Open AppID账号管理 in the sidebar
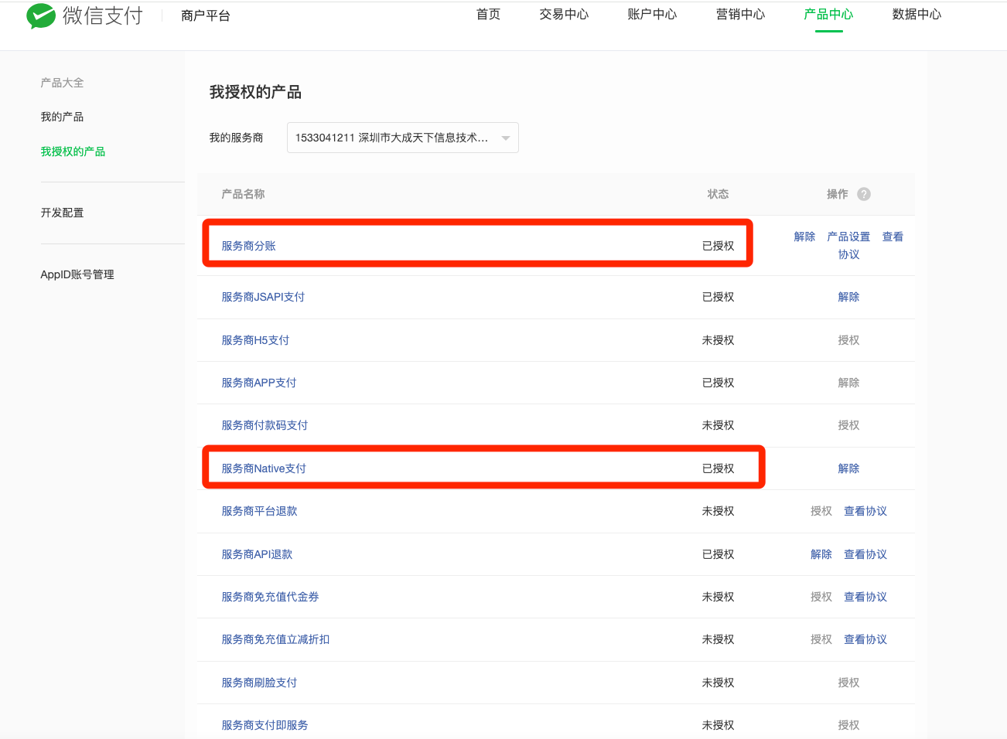The image size is (1007, 739). [77, 274]
